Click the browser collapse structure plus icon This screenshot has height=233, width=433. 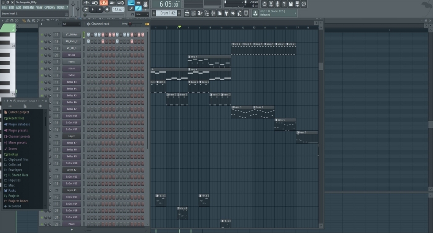10,106
